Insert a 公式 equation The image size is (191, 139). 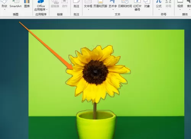coord(159,5)
